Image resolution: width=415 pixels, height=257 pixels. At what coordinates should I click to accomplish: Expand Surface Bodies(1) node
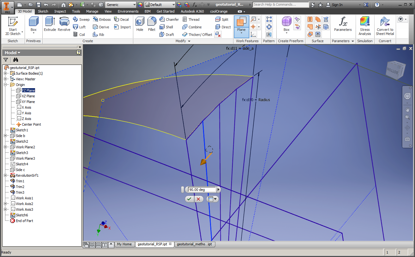[5, 73]
